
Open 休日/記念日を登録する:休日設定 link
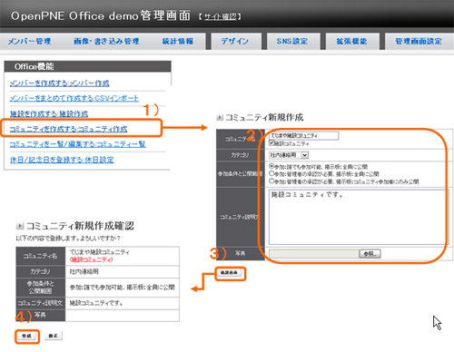(62, 160)
